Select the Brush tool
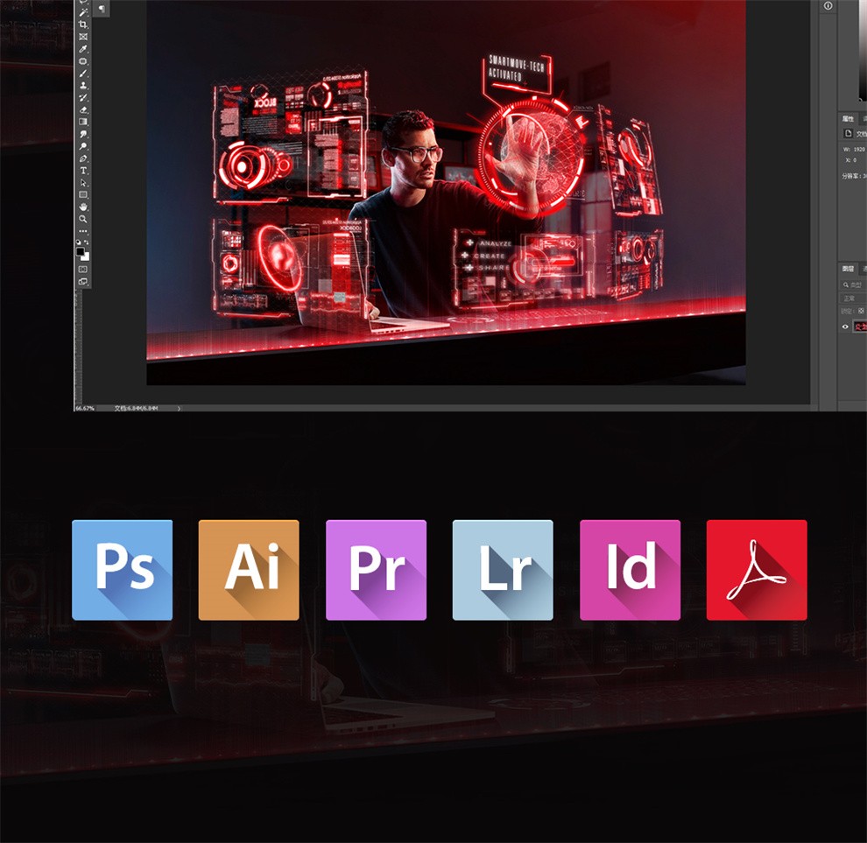This screenshot has height=843, width=867. pos(83,74)
